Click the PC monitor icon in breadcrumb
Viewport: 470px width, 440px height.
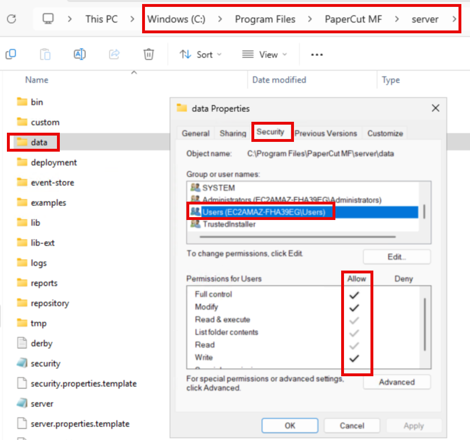point(48,19)
